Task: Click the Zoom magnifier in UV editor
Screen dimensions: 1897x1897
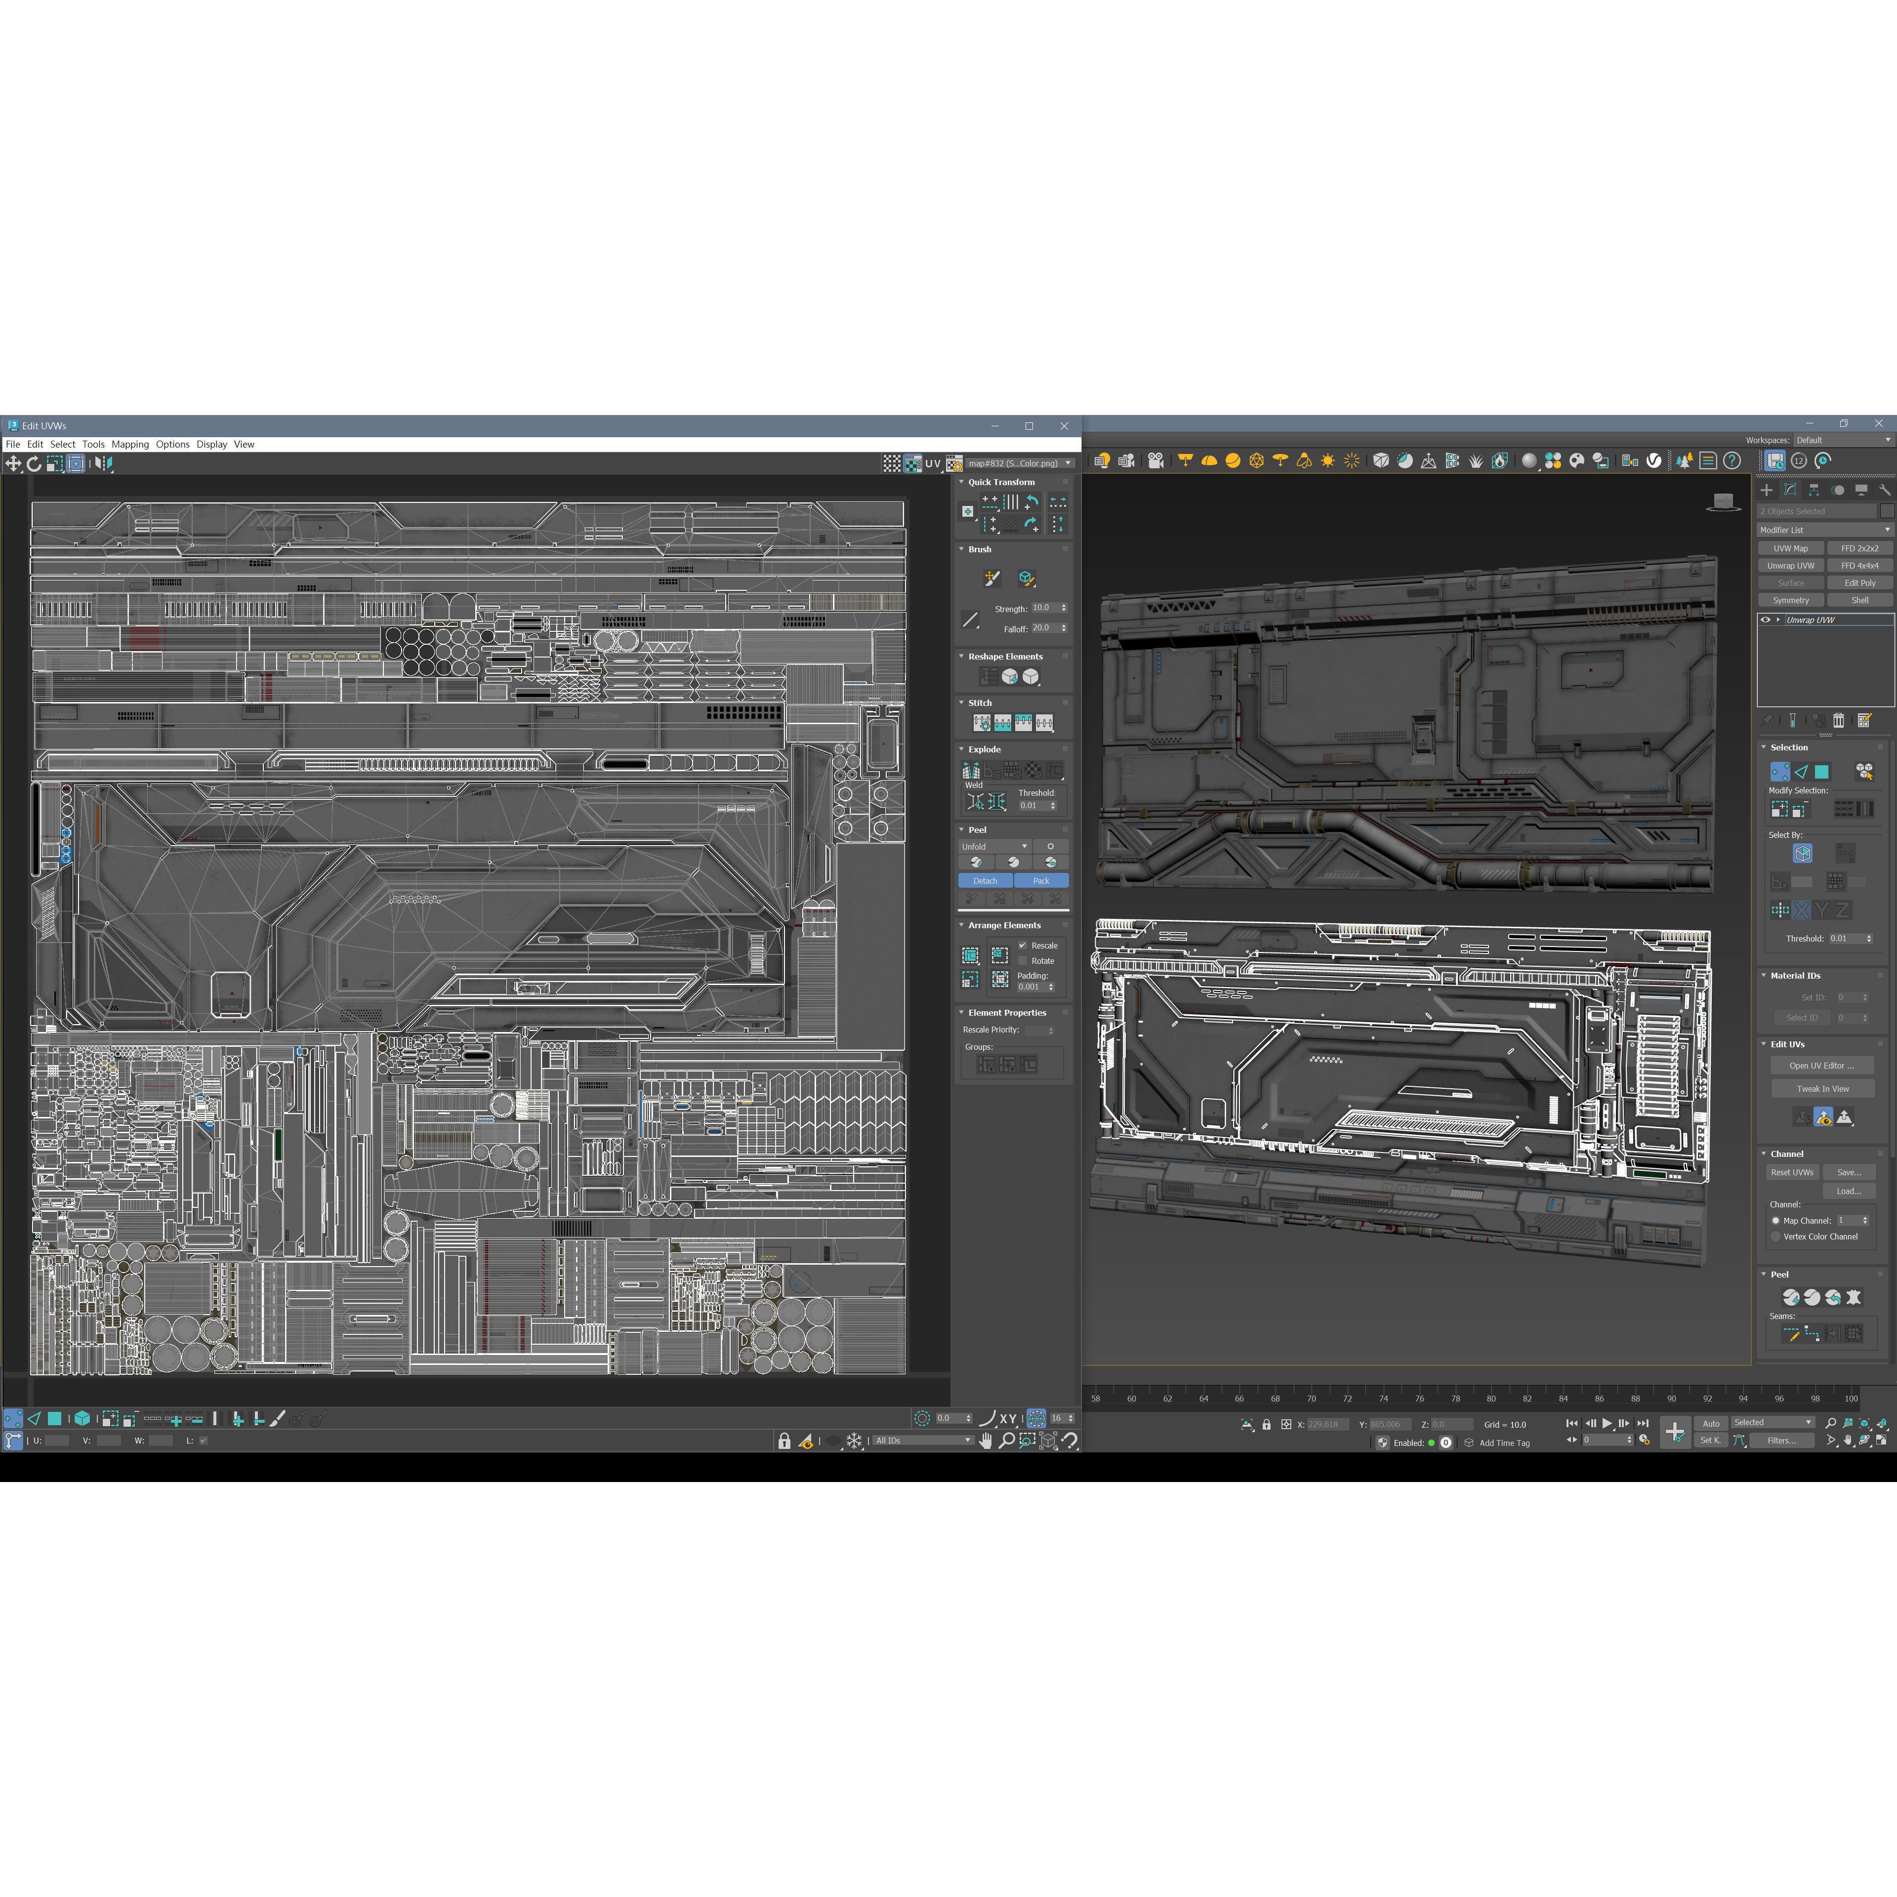Action: (x=1006, y=1441)
